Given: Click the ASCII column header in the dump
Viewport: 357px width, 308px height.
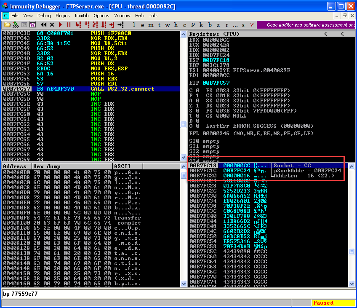Looking at the screenshot, I should pos(128,166).
